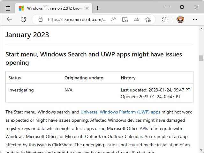Close the Windows 11 22H2 tab
This screenshot has height=153, width=204.
tap(87, 8)
